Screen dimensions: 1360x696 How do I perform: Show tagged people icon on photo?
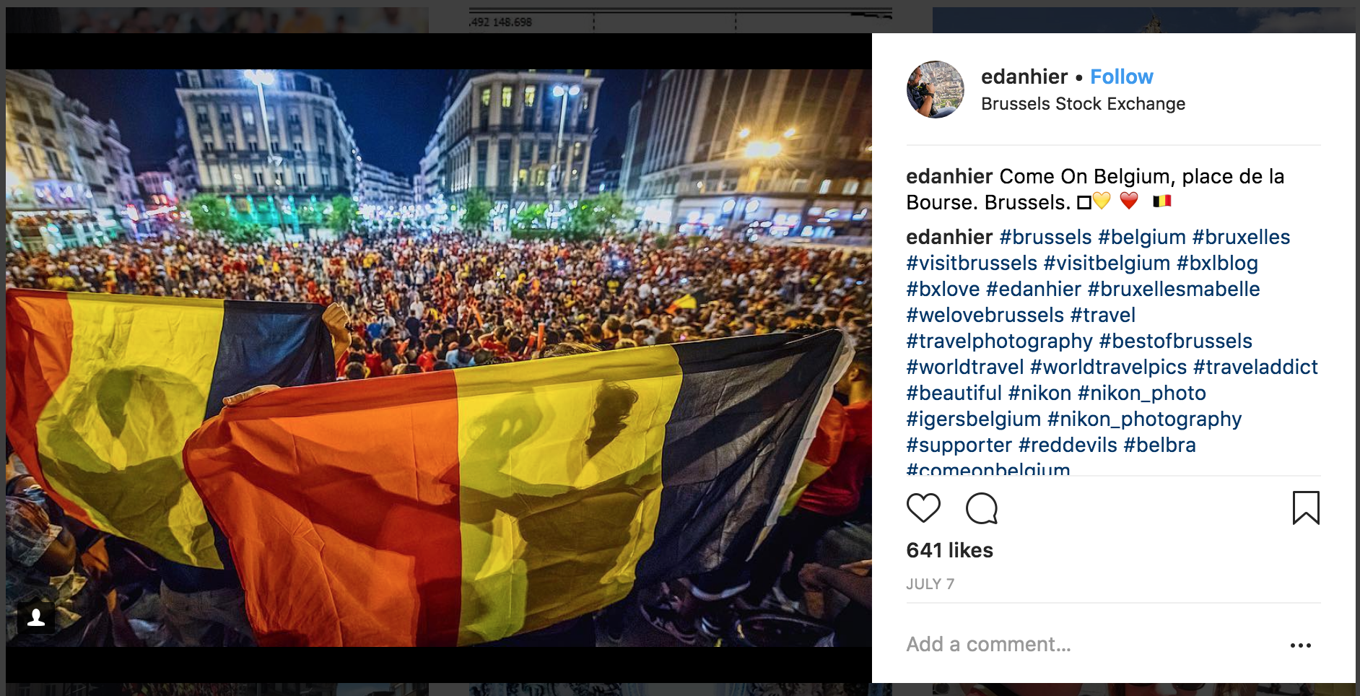(x=36, y=618)
